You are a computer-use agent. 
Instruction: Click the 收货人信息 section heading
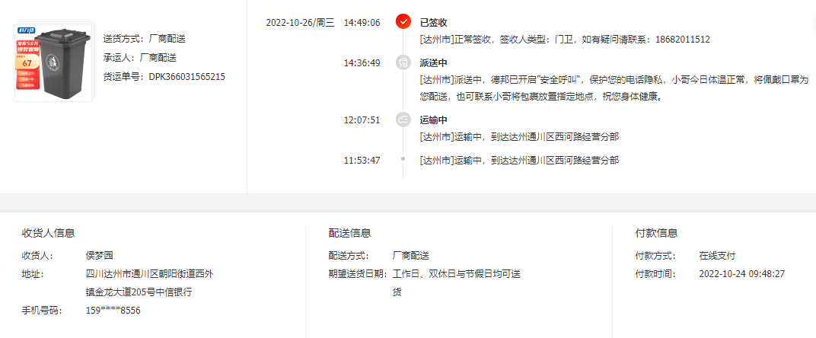[48, 233]
